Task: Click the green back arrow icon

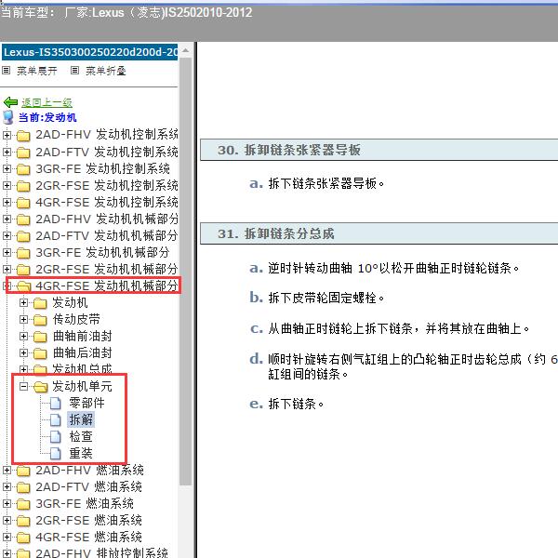Action: coord(10,102)
